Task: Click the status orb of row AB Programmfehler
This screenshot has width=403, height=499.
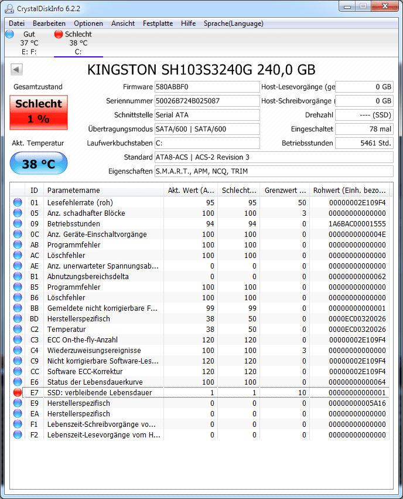Action: 18,245
